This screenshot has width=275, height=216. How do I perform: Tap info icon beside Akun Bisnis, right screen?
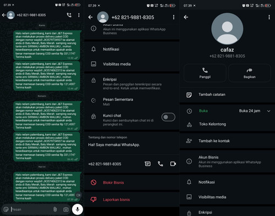pos(189,161)
